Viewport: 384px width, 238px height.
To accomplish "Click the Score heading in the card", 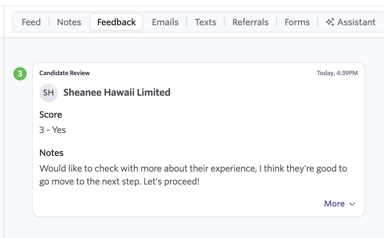I will tap(51, 115).
